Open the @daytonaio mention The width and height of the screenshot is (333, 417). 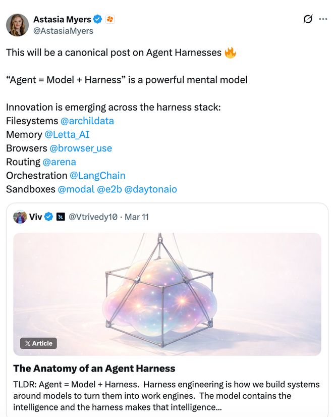coord(151,189)
